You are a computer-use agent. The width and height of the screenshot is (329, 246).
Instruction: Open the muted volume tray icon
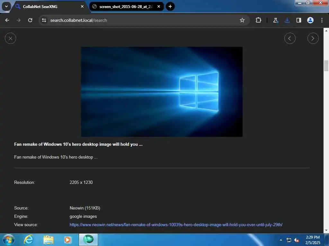(297, 240)
